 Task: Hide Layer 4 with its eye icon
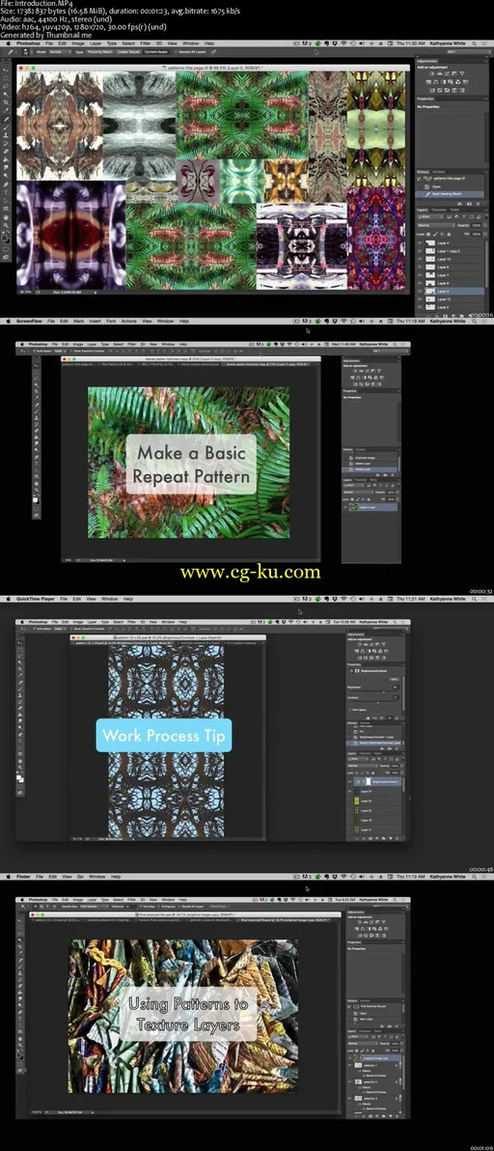(x=420, y=242)
